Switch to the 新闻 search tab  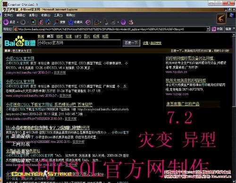41,36
